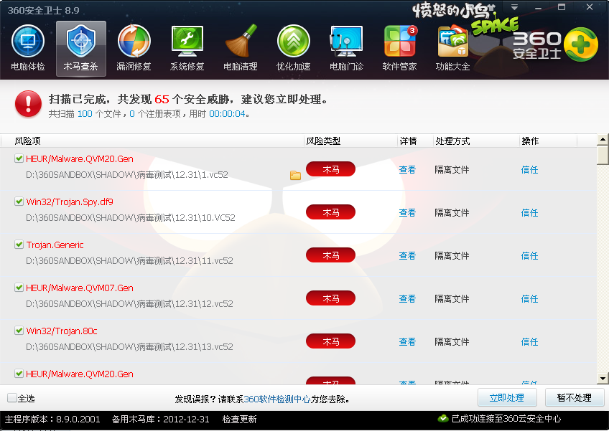Click the HEUR/Malware.QVM07.Gen threat name
609x431 pixels.
click(x=80, y=288)
